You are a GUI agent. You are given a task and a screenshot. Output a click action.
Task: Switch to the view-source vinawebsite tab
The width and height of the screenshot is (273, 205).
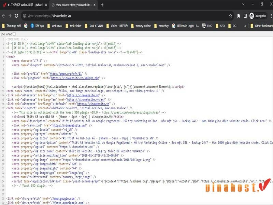(x=73, y=5)
